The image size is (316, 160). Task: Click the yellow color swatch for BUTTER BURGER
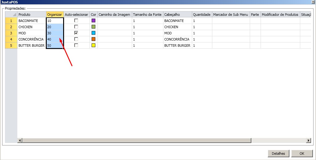[93, 45]
